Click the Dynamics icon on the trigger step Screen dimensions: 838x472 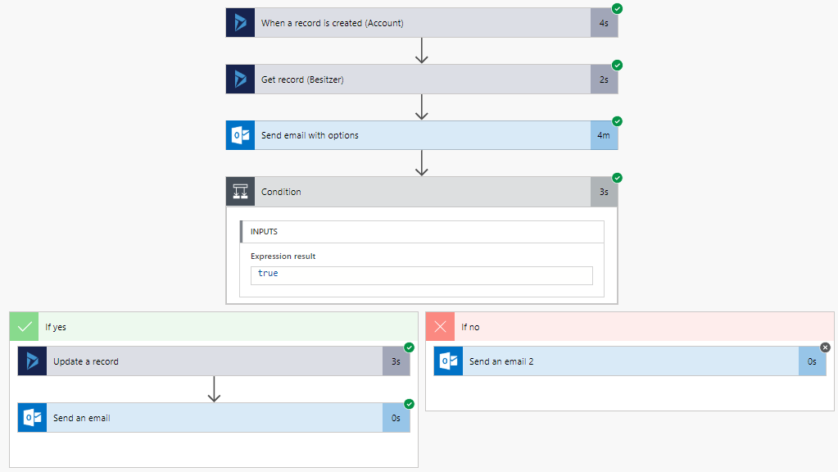click(x=240, y=23)
